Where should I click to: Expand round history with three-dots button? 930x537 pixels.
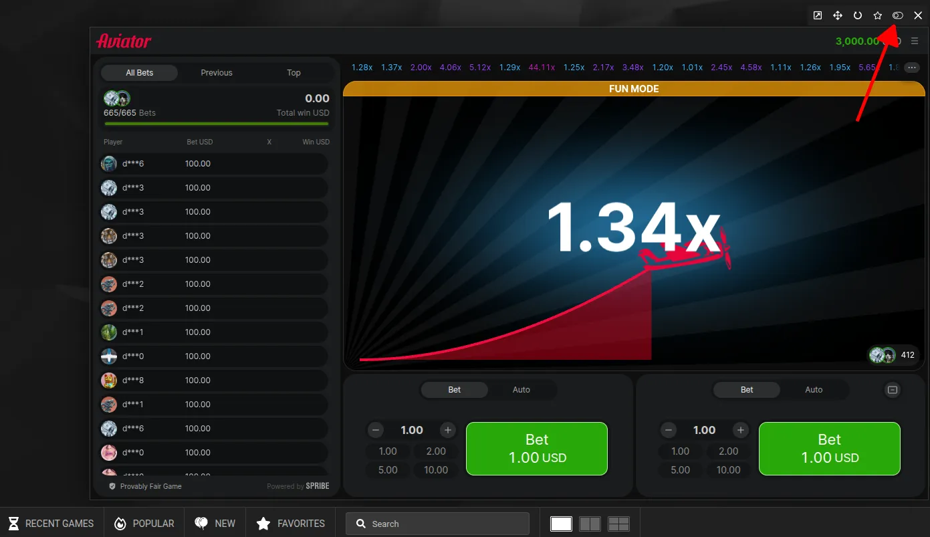(x=911, y=68)
